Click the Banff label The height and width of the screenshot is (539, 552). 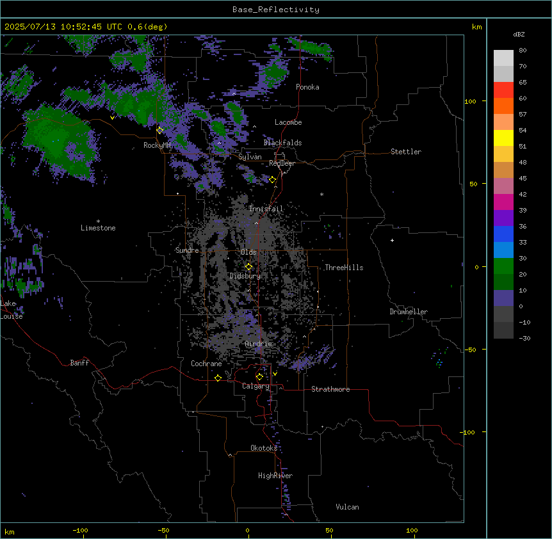coord(79,363)
